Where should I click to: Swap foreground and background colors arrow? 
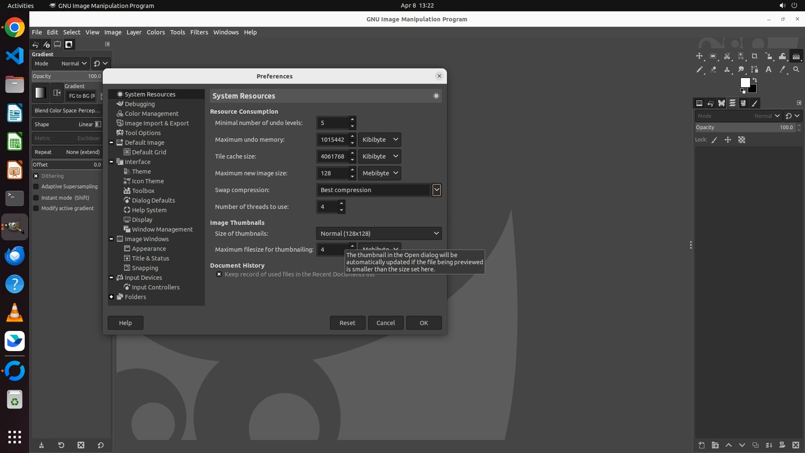(755, 80)
